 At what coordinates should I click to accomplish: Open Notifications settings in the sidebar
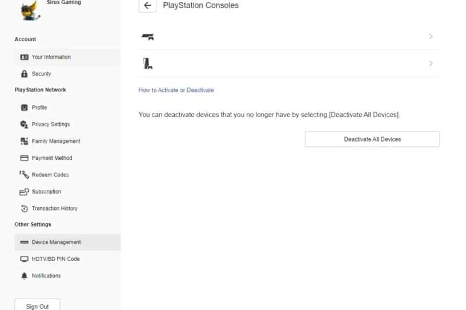(67, 276)
